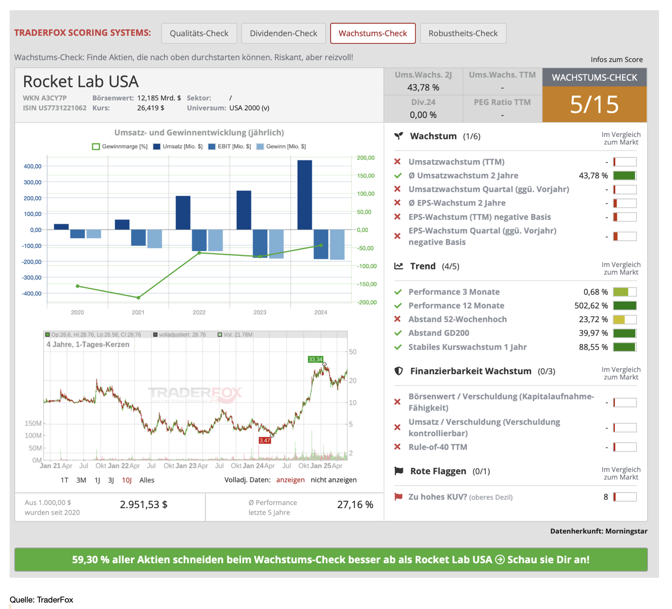Click red X beside Ø EPS-Wachstum 2 Jahre

397,203
